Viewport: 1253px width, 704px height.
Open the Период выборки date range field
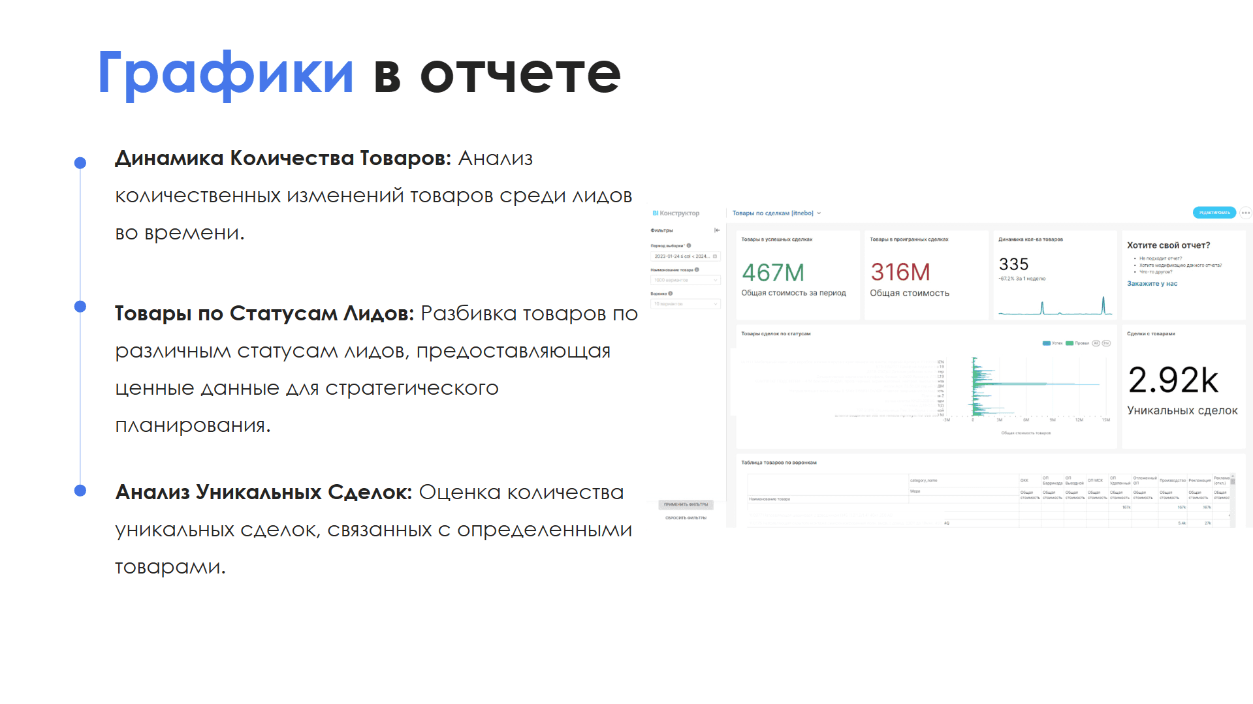pos(686,256)
